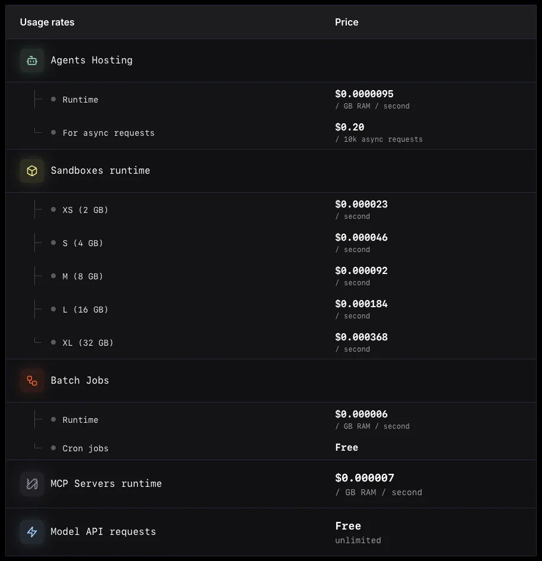
Task: Click the Price column header
Action: [346, 22]
